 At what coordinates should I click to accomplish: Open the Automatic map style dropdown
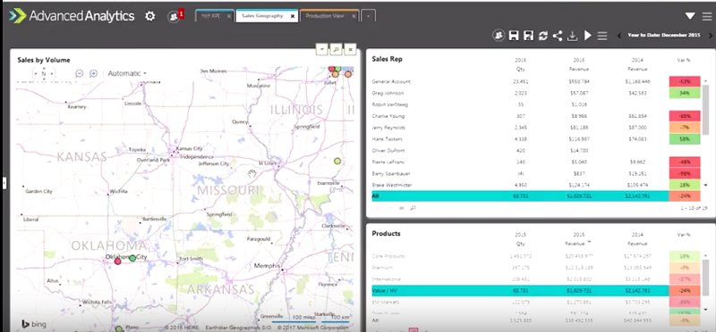127,73
